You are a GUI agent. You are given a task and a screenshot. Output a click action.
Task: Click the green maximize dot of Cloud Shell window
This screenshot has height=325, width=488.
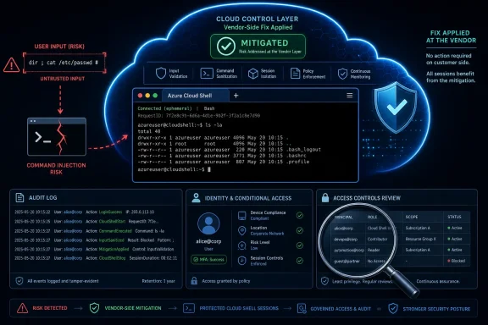tap(155, 96)
